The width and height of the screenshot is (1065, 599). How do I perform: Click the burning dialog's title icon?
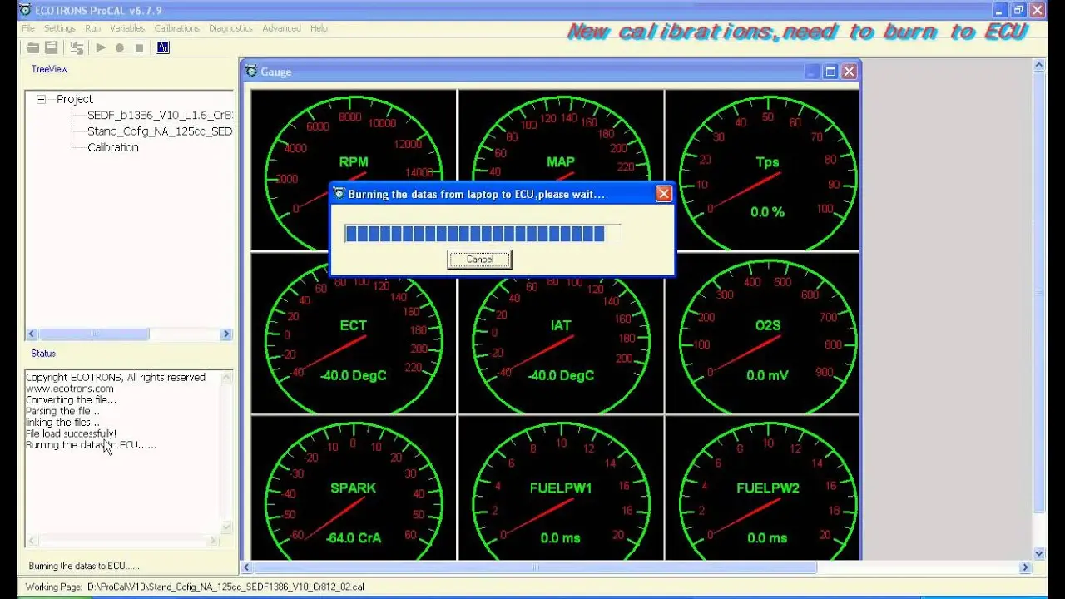(x=339, y=194)
